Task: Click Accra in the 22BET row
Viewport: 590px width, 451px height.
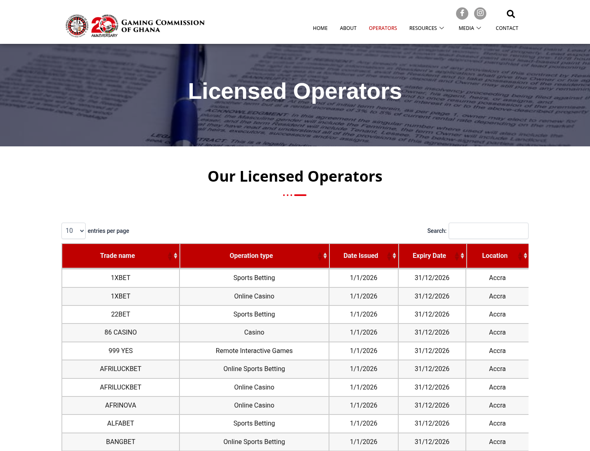Action: (x=497, y=314)
